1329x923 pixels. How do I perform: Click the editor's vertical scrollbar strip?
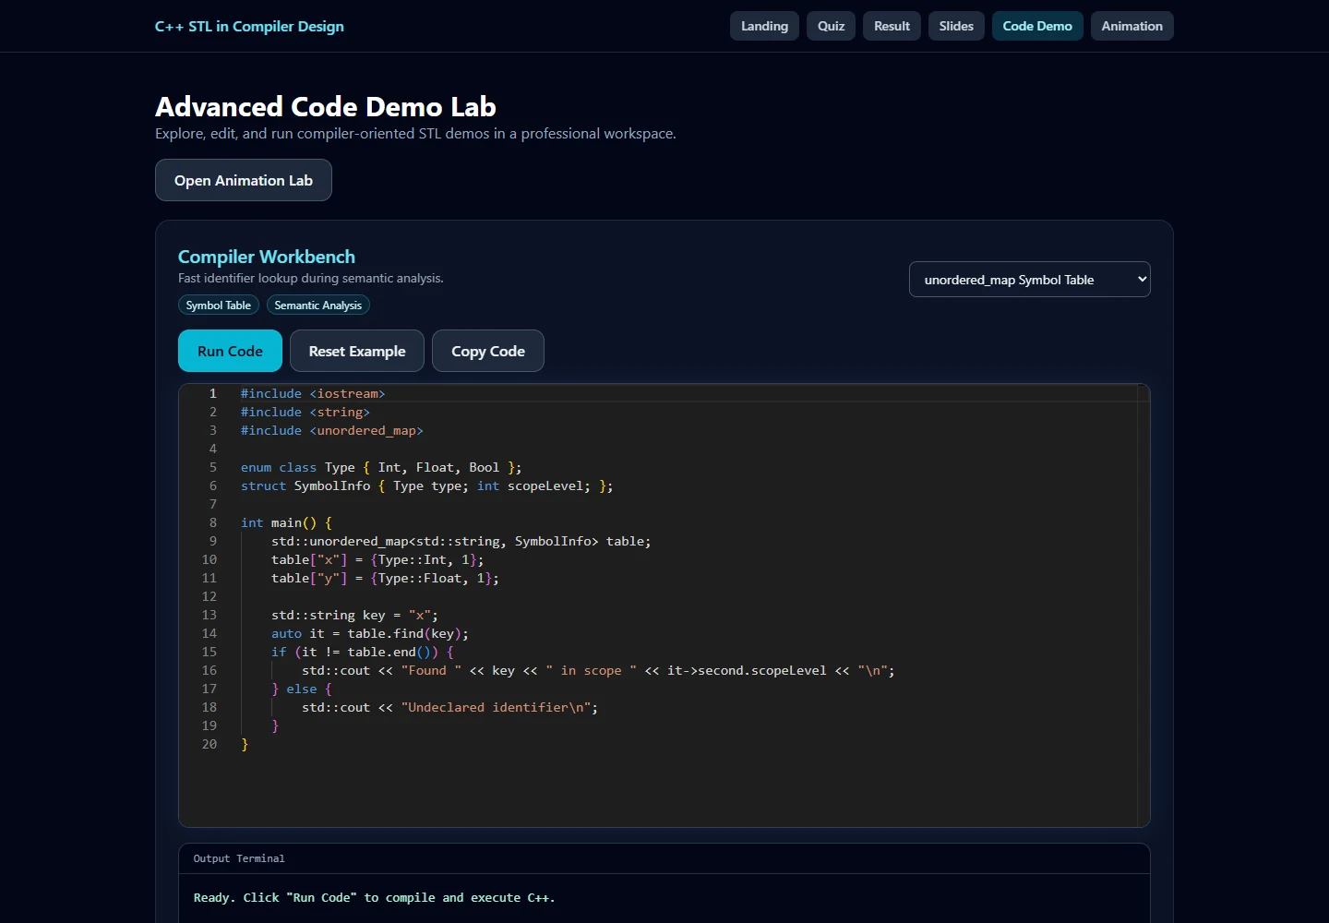pos(1143,605)
